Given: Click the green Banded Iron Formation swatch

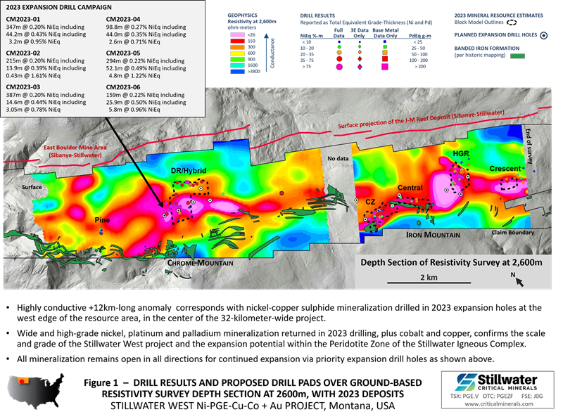Looking at the screenshot, I should point(517,56).
